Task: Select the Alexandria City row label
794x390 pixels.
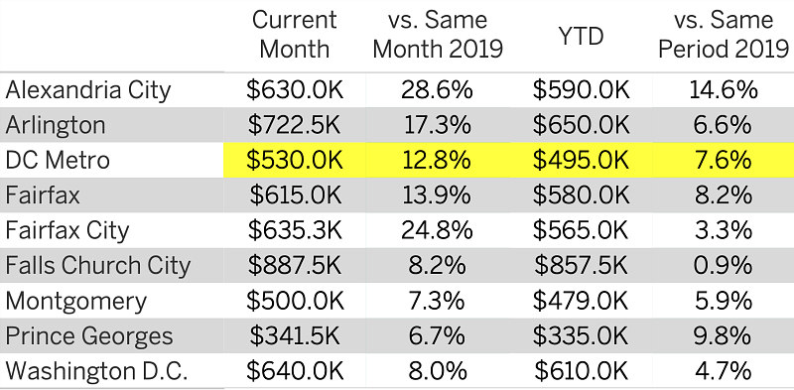Action: tap(88, 90)
